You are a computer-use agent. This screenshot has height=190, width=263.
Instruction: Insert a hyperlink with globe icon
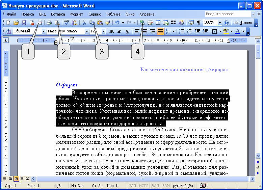(142, 23)
